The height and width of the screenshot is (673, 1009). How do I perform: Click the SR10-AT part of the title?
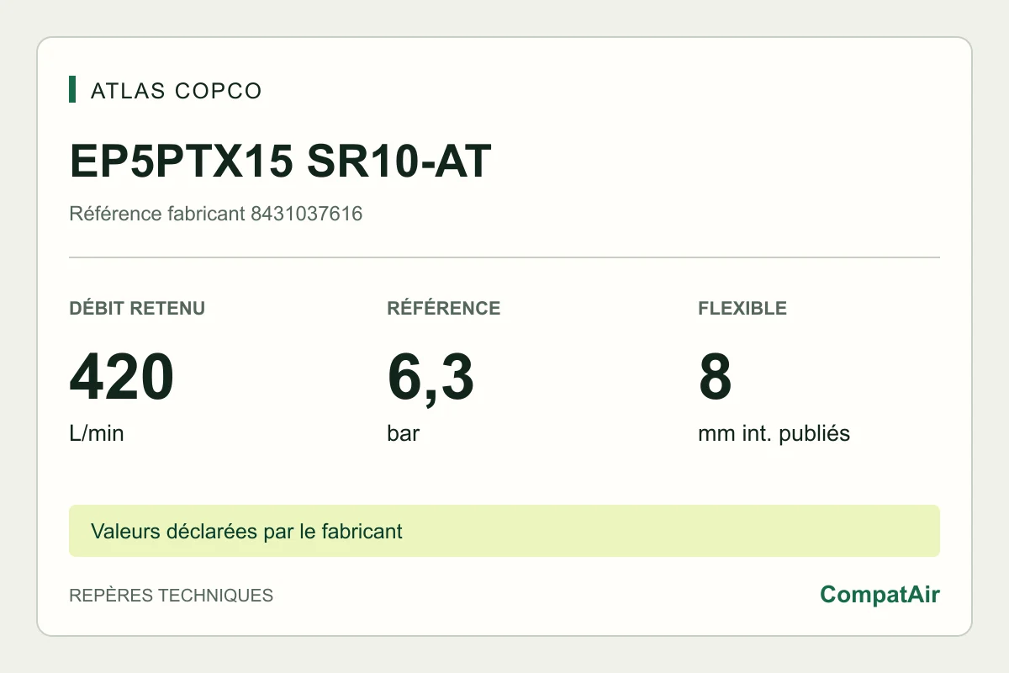pyautogui.click(x=399, y=162)
